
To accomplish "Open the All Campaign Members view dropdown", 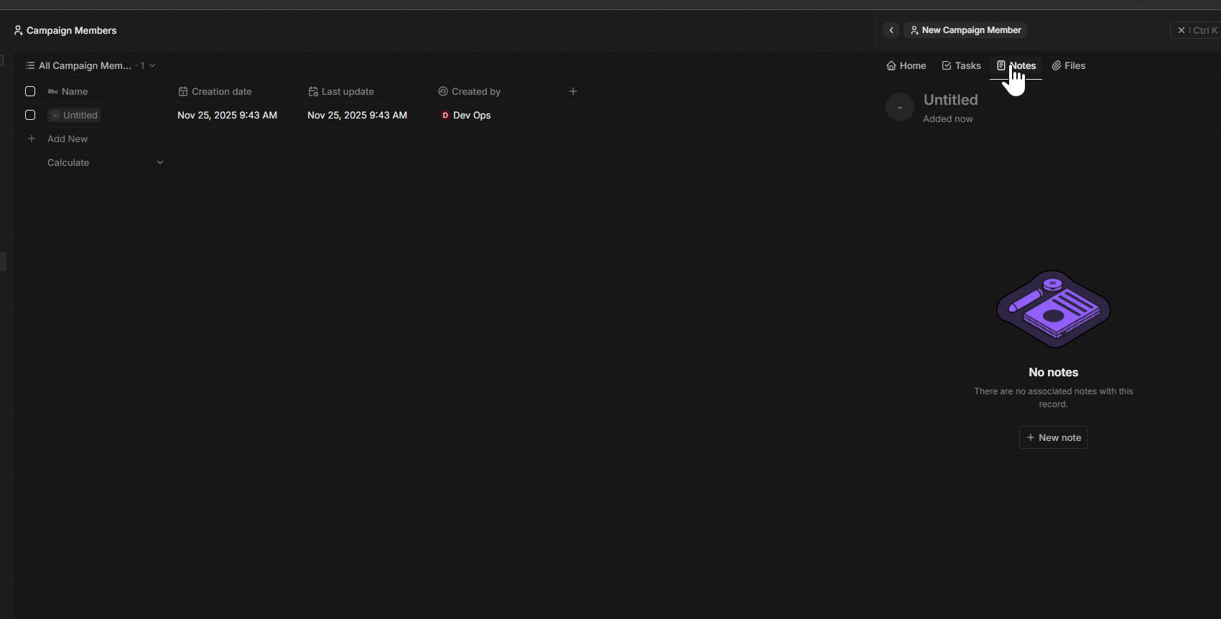I will [x=90, y=65].
